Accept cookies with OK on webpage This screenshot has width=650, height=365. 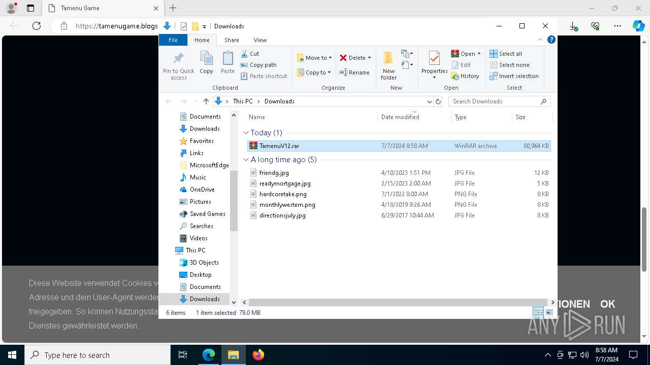[x=608, y=304]
